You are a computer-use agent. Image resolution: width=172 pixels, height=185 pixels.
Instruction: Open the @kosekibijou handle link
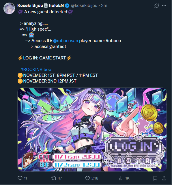tap(84, 5)
